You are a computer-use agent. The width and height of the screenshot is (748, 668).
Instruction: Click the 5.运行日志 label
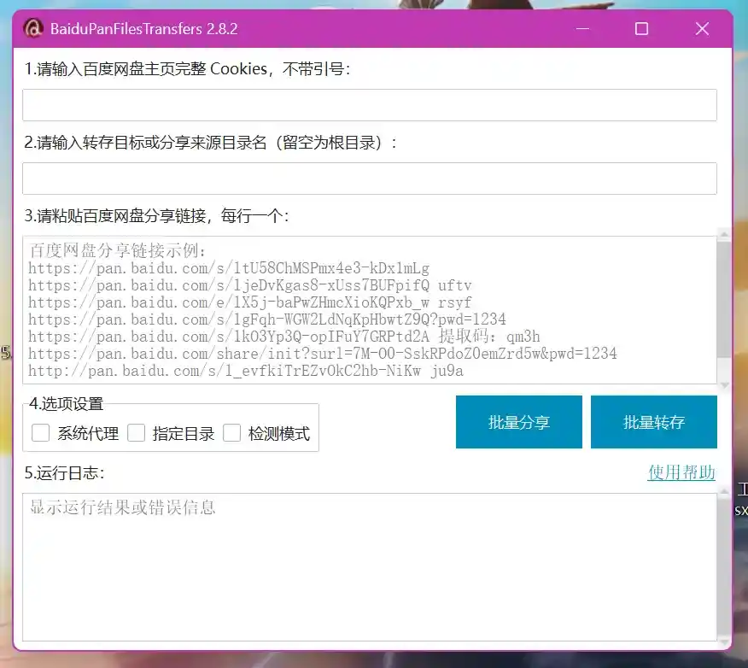(64, 473)
